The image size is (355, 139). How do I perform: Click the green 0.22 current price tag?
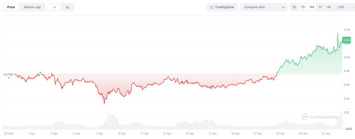pyautogui.click(x=347, y=40)
